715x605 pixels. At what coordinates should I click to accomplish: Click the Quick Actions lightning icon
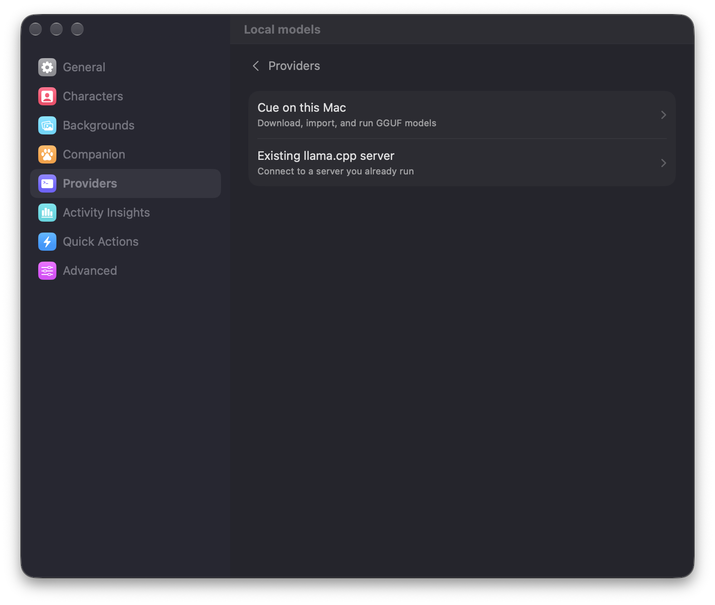47,242
